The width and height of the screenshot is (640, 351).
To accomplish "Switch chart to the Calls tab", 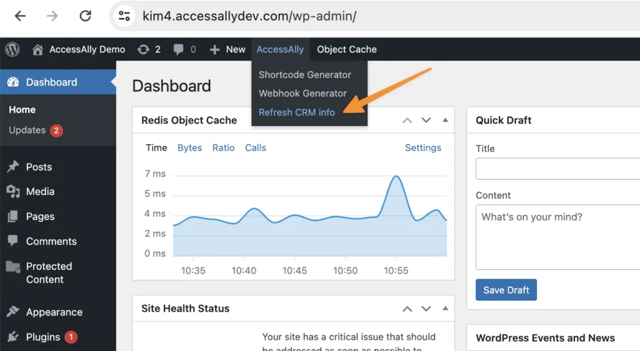I will pyautogui.click(x=256, y=147).
